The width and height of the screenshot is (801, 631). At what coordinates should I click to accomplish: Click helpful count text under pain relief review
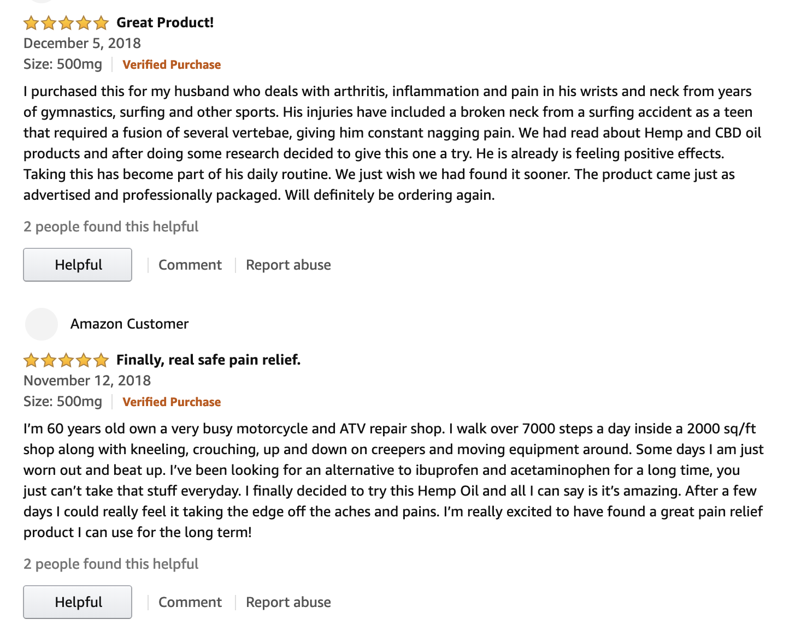(111, 564)
